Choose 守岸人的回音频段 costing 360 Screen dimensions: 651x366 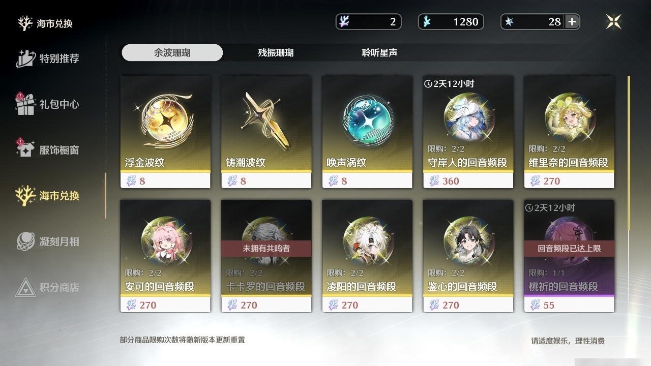click(468, 132)
